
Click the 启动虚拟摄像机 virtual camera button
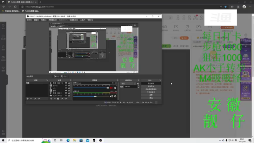click(151, 89)
